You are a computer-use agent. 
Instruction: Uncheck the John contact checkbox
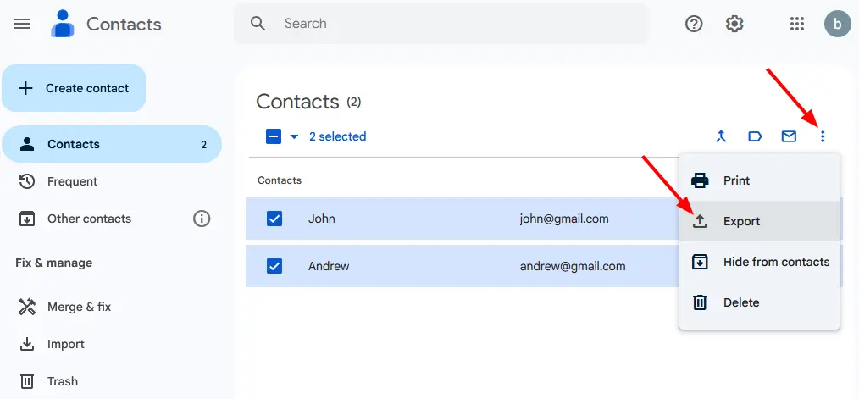click(274, 219)
